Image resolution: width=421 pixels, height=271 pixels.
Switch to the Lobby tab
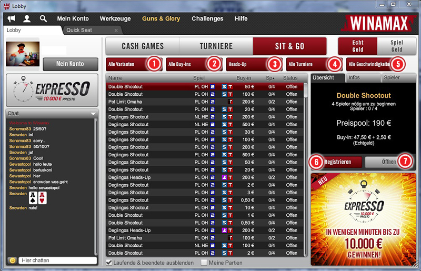pyautogui.click(x=32, y=30)
